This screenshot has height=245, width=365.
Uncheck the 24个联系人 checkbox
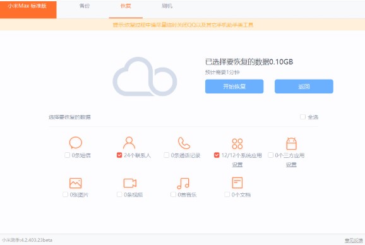[119, 155]
